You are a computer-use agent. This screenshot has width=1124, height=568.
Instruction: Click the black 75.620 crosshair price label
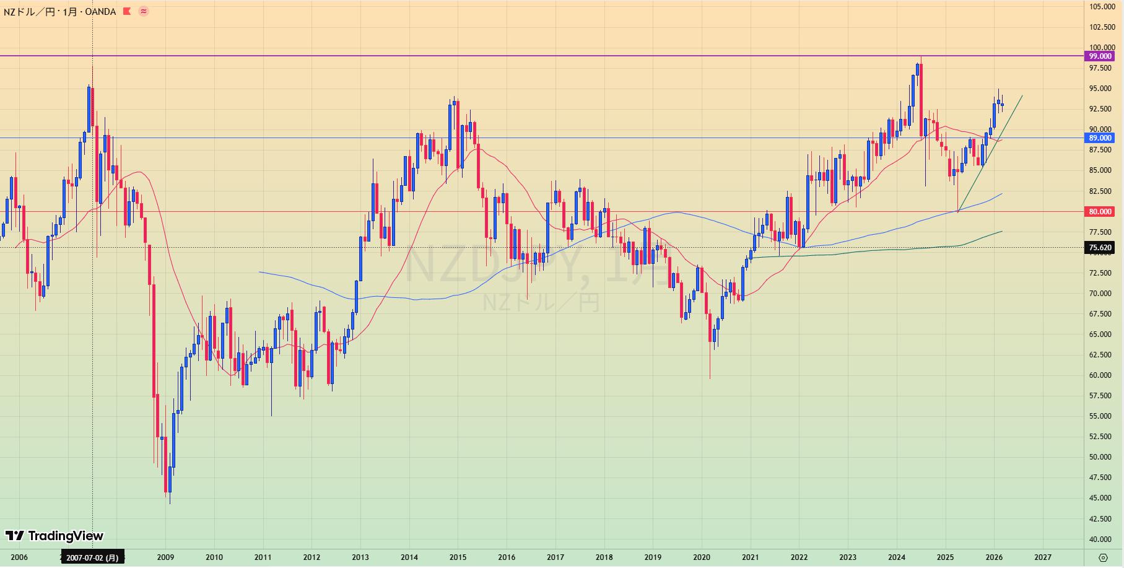[1100, 248]
